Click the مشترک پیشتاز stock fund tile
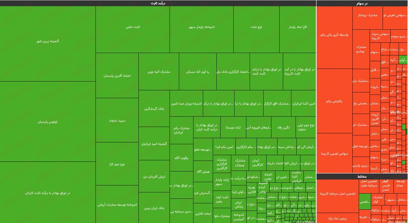 click(368, 15)
